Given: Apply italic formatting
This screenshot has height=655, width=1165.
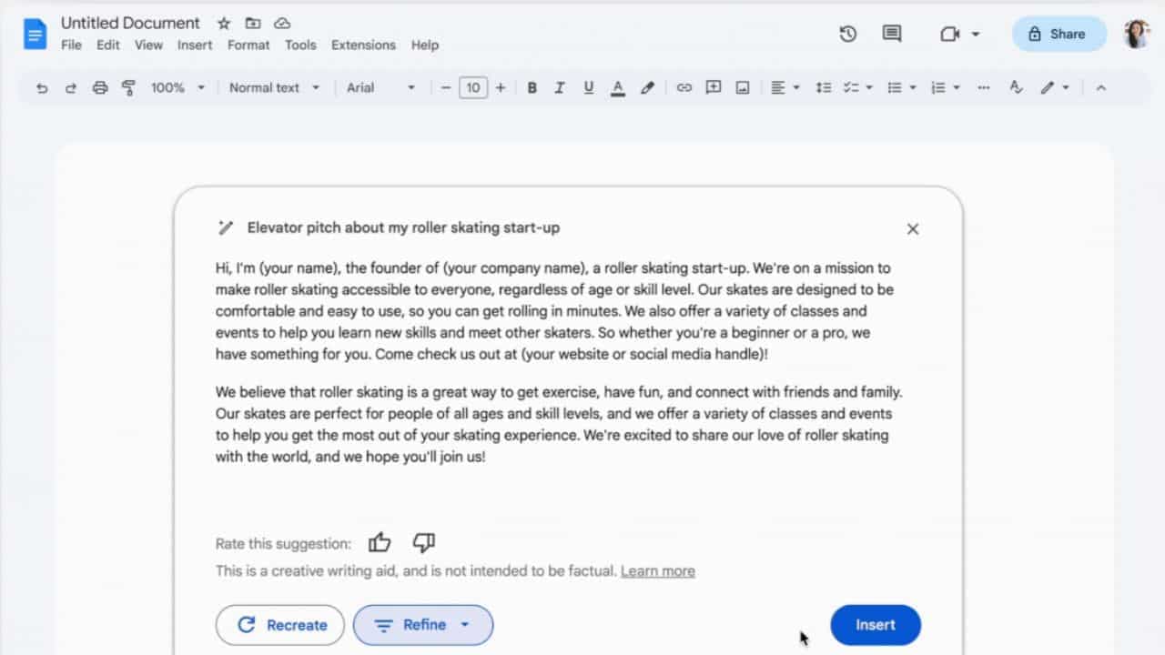Looking at the screenshot, I should coord(559,87).
